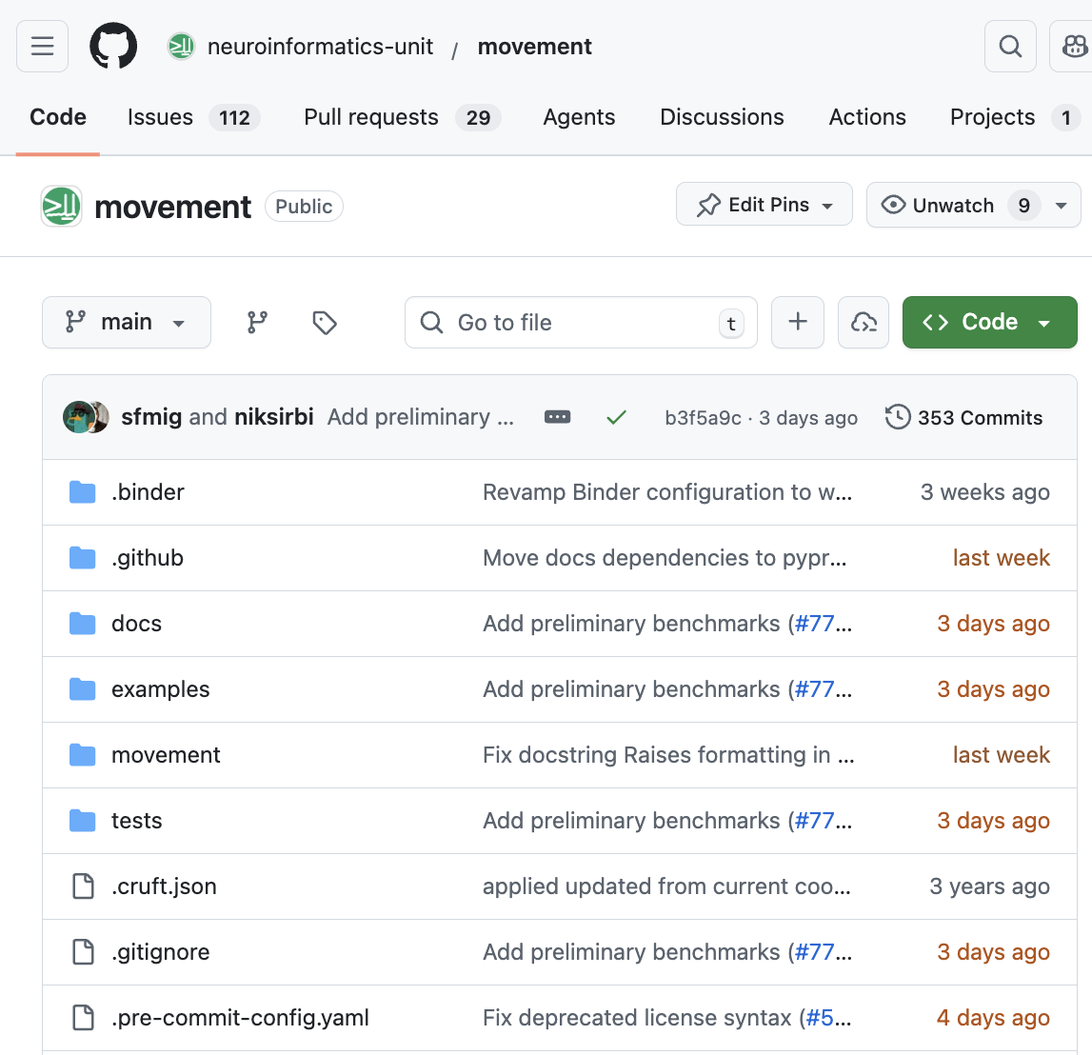The image size is (1092, 1055).
Task: Expand the green Code dropdown
Action: point(989,322)
